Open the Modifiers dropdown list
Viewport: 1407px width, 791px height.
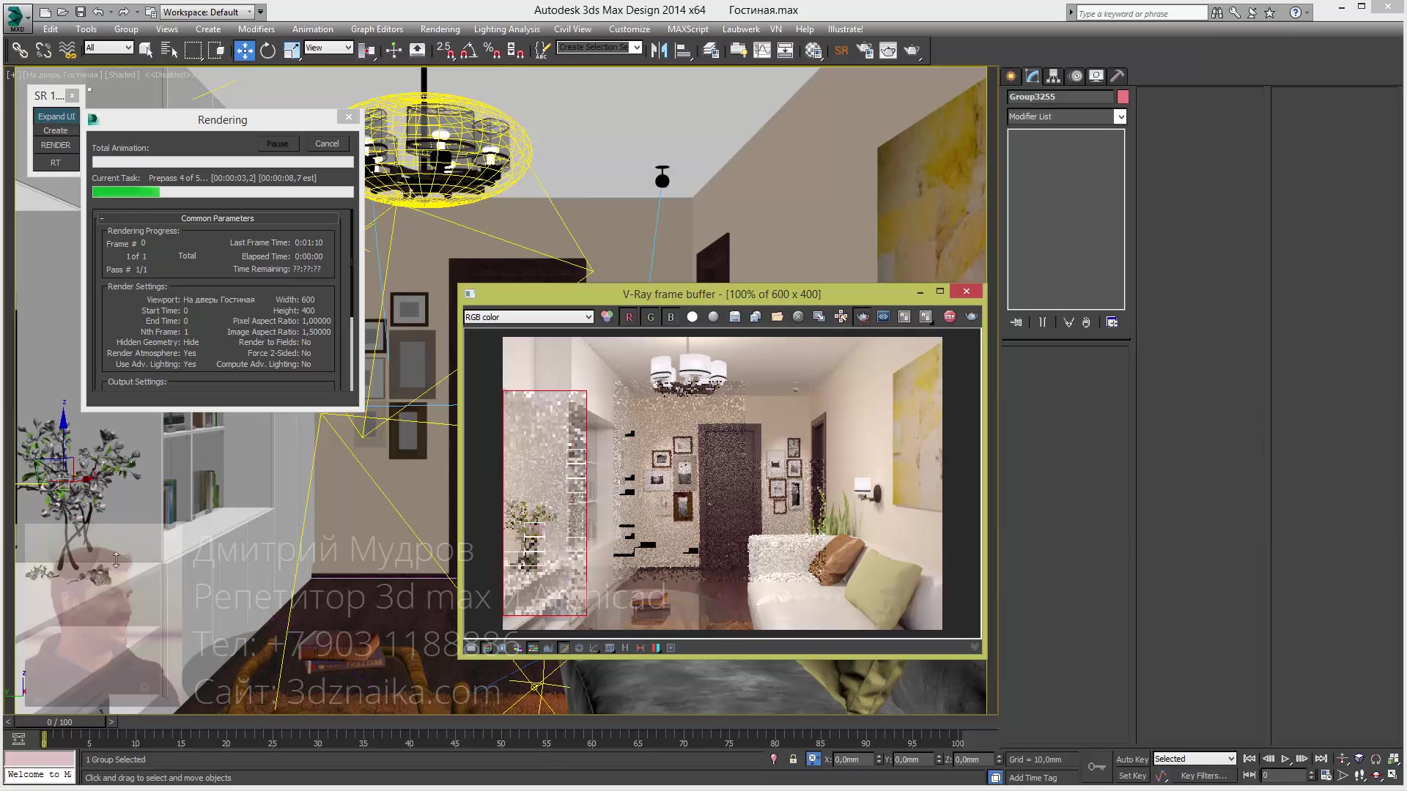point(1119,116)
